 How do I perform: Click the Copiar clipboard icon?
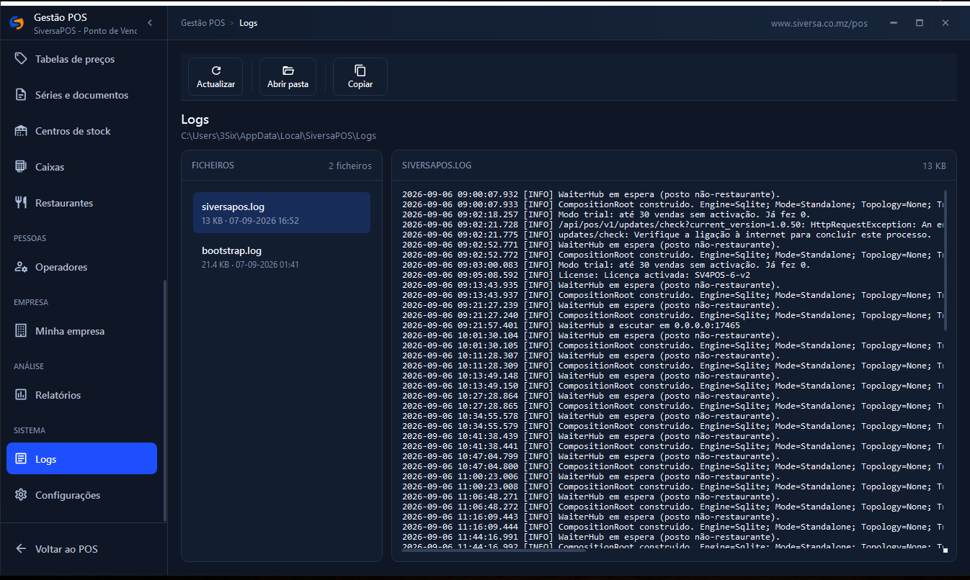[360, 71]
